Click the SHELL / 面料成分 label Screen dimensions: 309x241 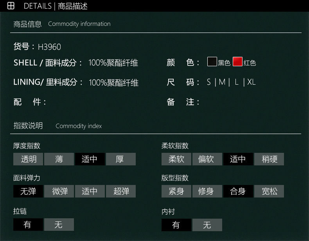[47, 63]
